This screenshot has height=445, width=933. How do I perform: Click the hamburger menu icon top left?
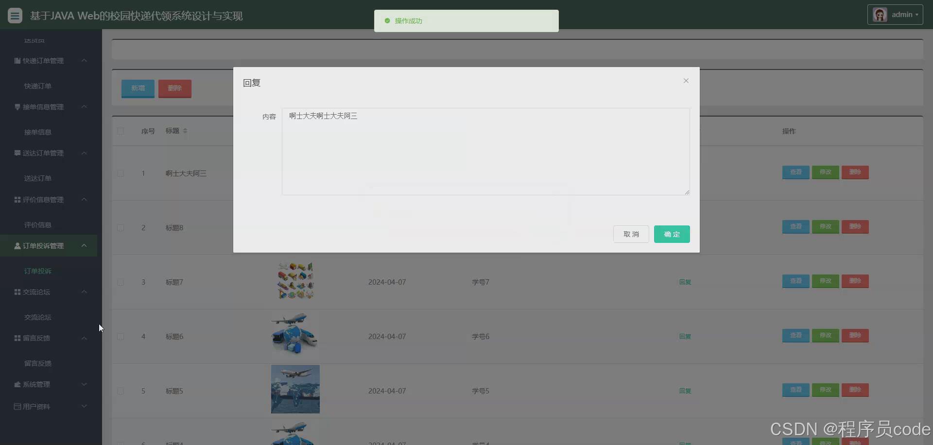pos(15,15)
